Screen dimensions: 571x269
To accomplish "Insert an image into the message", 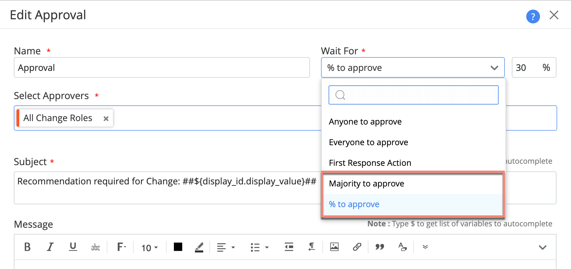I will 334,247.
